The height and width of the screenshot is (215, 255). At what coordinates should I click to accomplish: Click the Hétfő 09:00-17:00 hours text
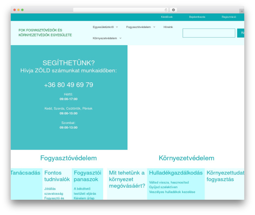[x=68, y=97]
